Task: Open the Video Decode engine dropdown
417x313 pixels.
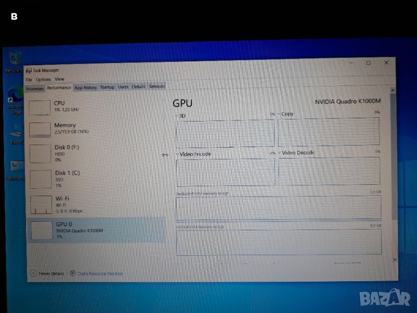Action: click(280, 153)
